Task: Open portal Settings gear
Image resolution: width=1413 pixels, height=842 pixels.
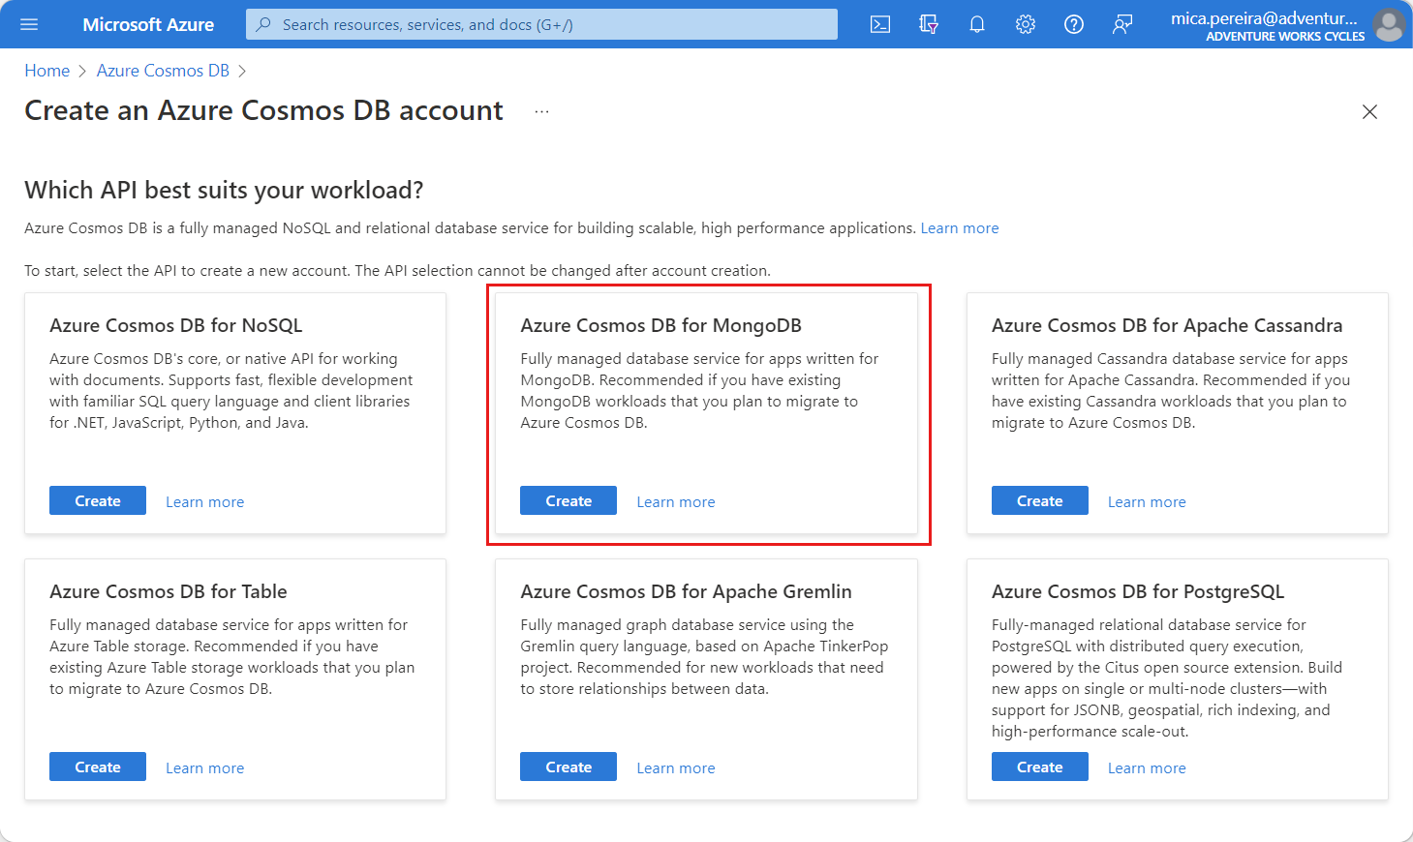Action: pyautogui.click(x=1025, y=24)
